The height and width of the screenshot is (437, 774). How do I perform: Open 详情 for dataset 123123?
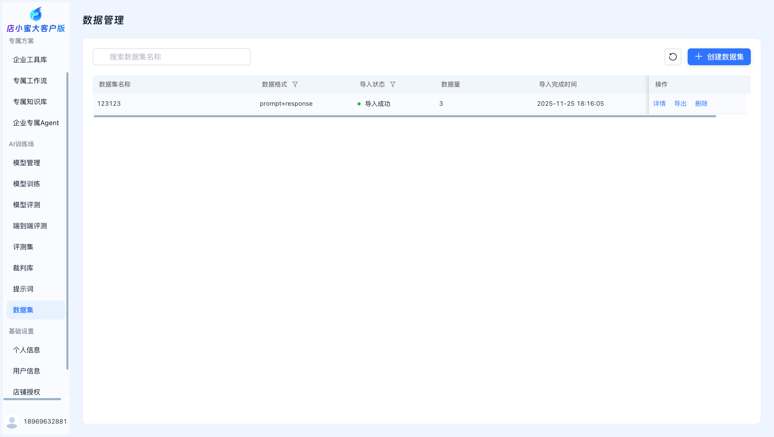click(659, 104)
